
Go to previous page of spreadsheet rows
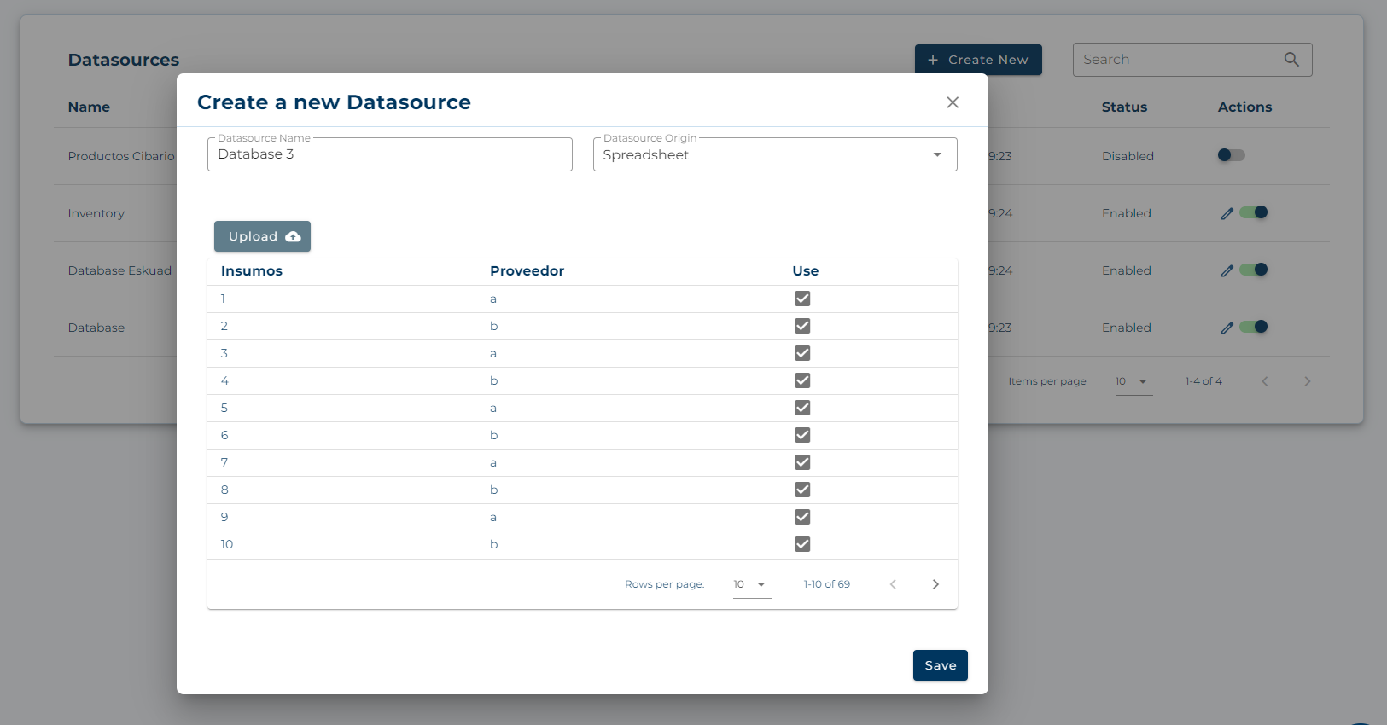pyautogui.click(x=893, y=584)
